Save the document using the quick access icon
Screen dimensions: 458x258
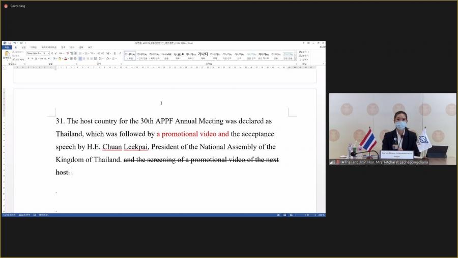click(9, 43)
